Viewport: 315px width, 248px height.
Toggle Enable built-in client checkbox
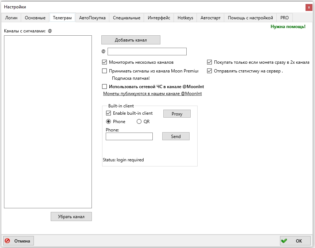pyautogui.click(x=109, y=113)
